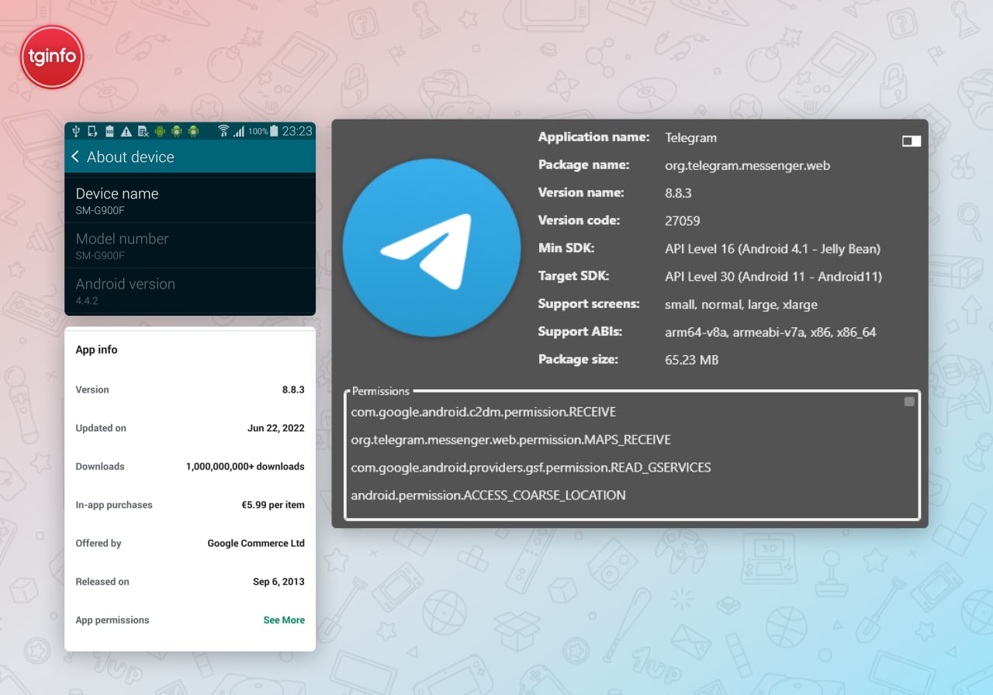The image size is (993, 695).
Task: Click the Target SDK label
Action: (x=573, y=276)
